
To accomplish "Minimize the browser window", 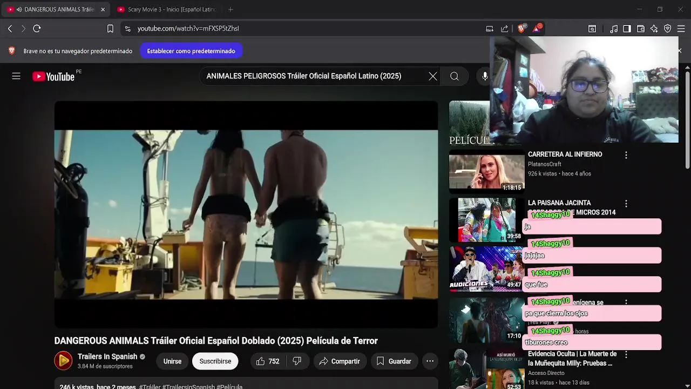I will tap(640, 9).
